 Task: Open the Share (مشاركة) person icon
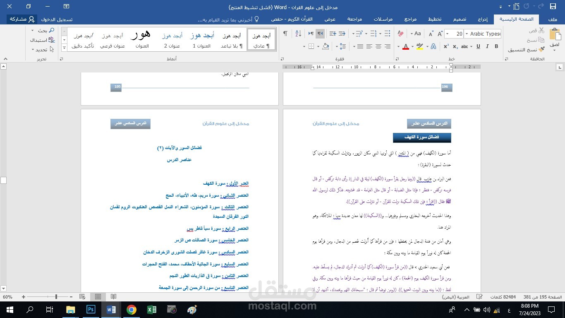pyautogui.click(x=31, y=19)
